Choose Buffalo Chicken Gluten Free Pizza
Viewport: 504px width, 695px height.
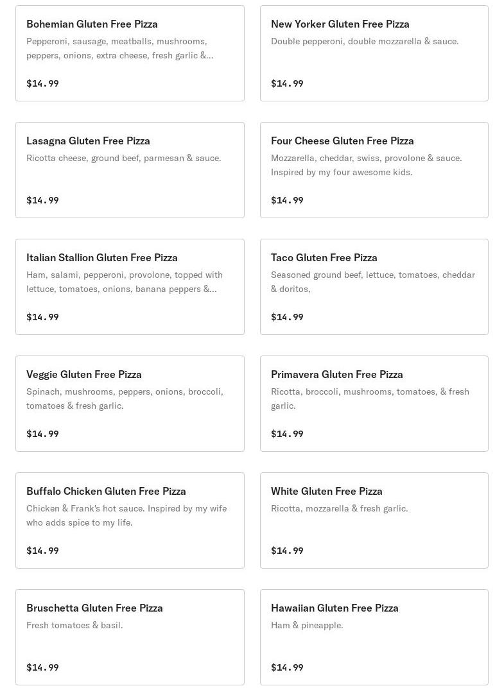[x=106, y=492]
